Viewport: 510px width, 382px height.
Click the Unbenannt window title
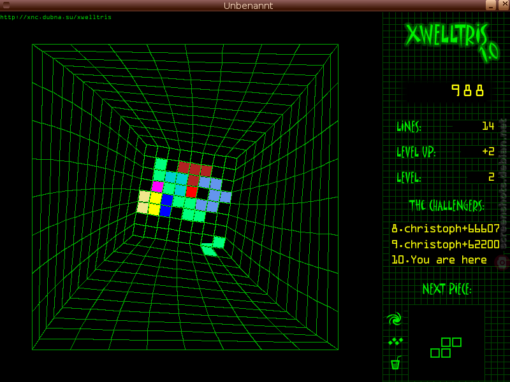[x=248, y=6]
